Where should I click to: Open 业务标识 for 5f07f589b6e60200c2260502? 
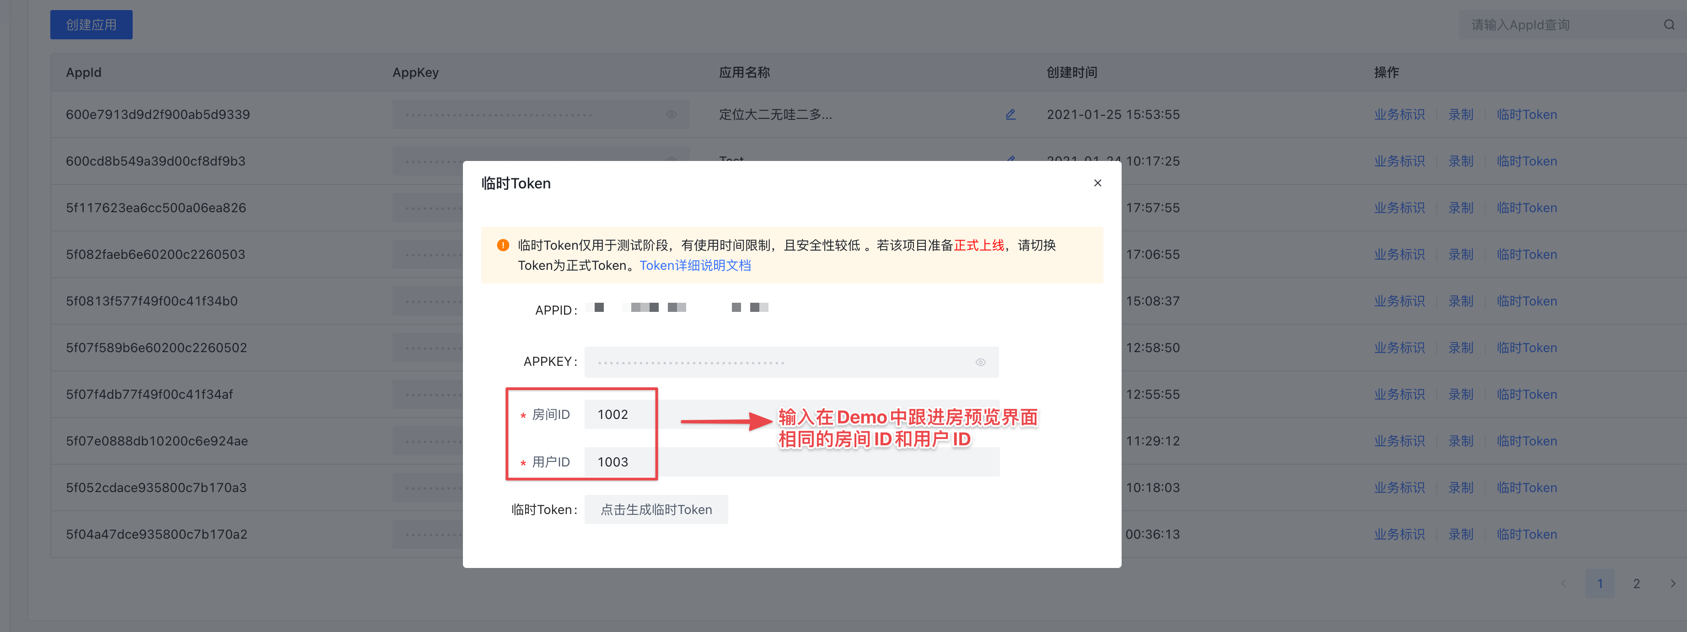(x=1399, y=348)
